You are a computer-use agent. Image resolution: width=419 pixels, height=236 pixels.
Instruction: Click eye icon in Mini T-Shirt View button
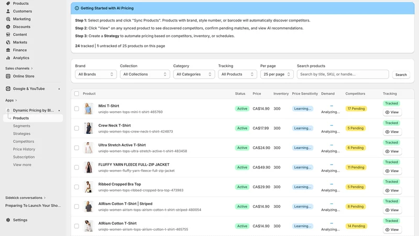pyautogui.click(x=387, y=112)
